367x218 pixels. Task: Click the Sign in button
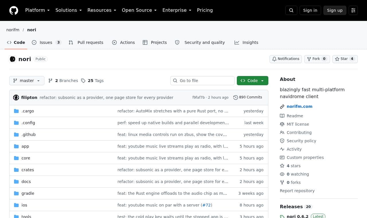[x=310, y=10]
